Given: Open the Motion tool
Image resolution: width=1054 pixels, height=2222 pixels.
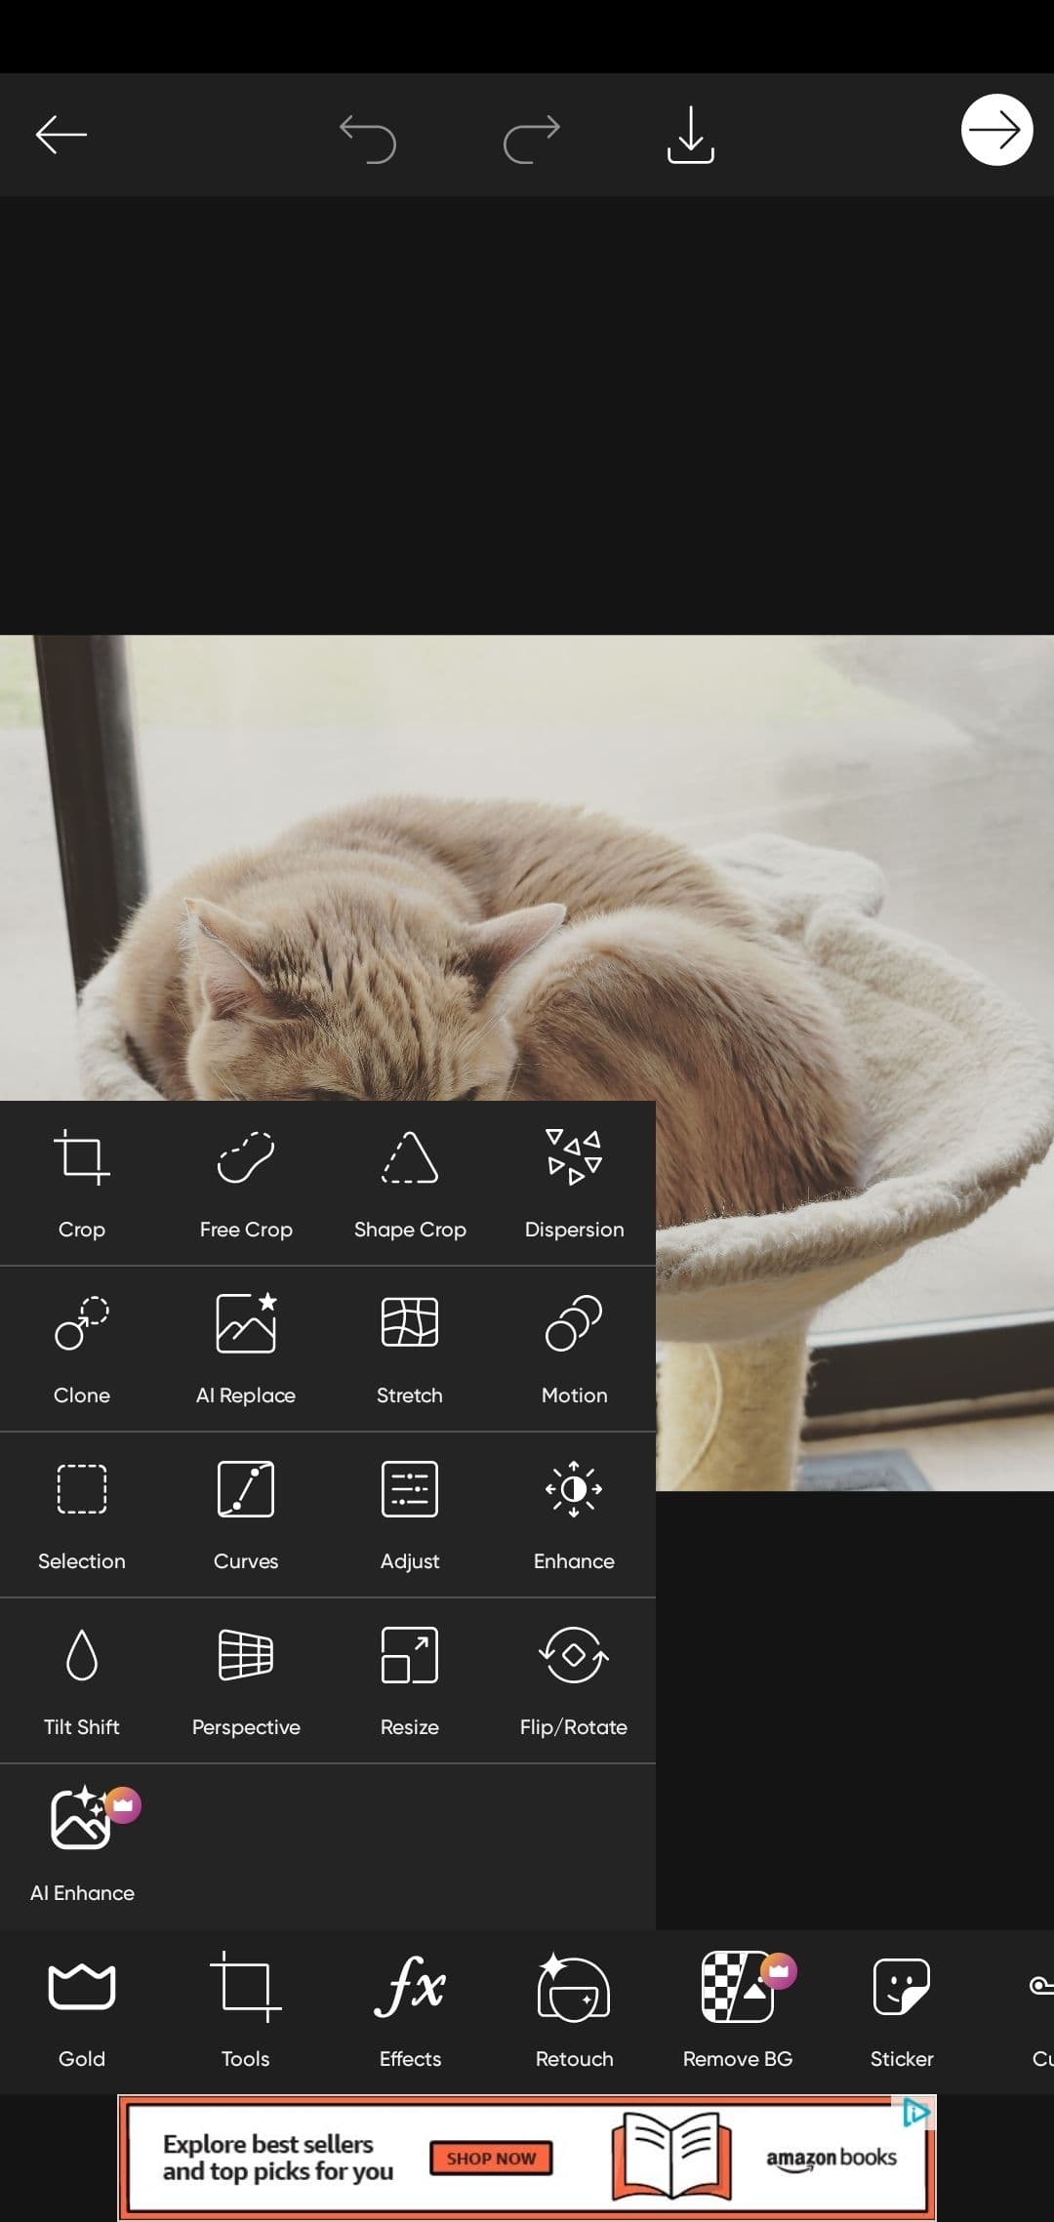Looking at the screenshot, I should point(574,1350).
